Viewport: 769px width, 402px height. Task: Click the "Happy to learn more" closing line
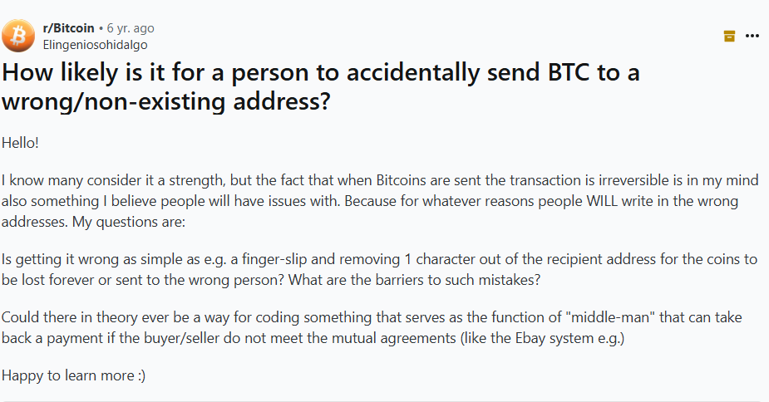tap(67, 375)
